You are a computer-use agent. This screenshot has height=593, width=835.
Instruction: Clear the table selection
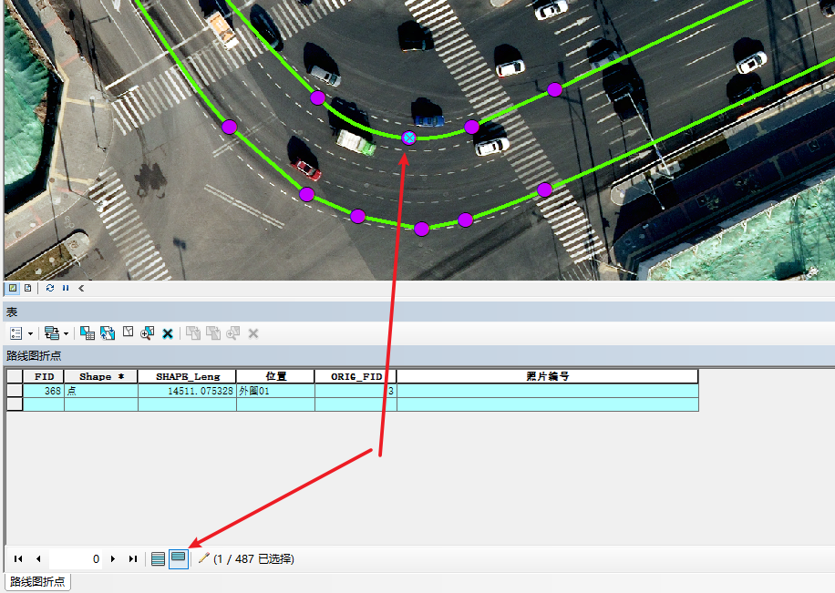128,332
